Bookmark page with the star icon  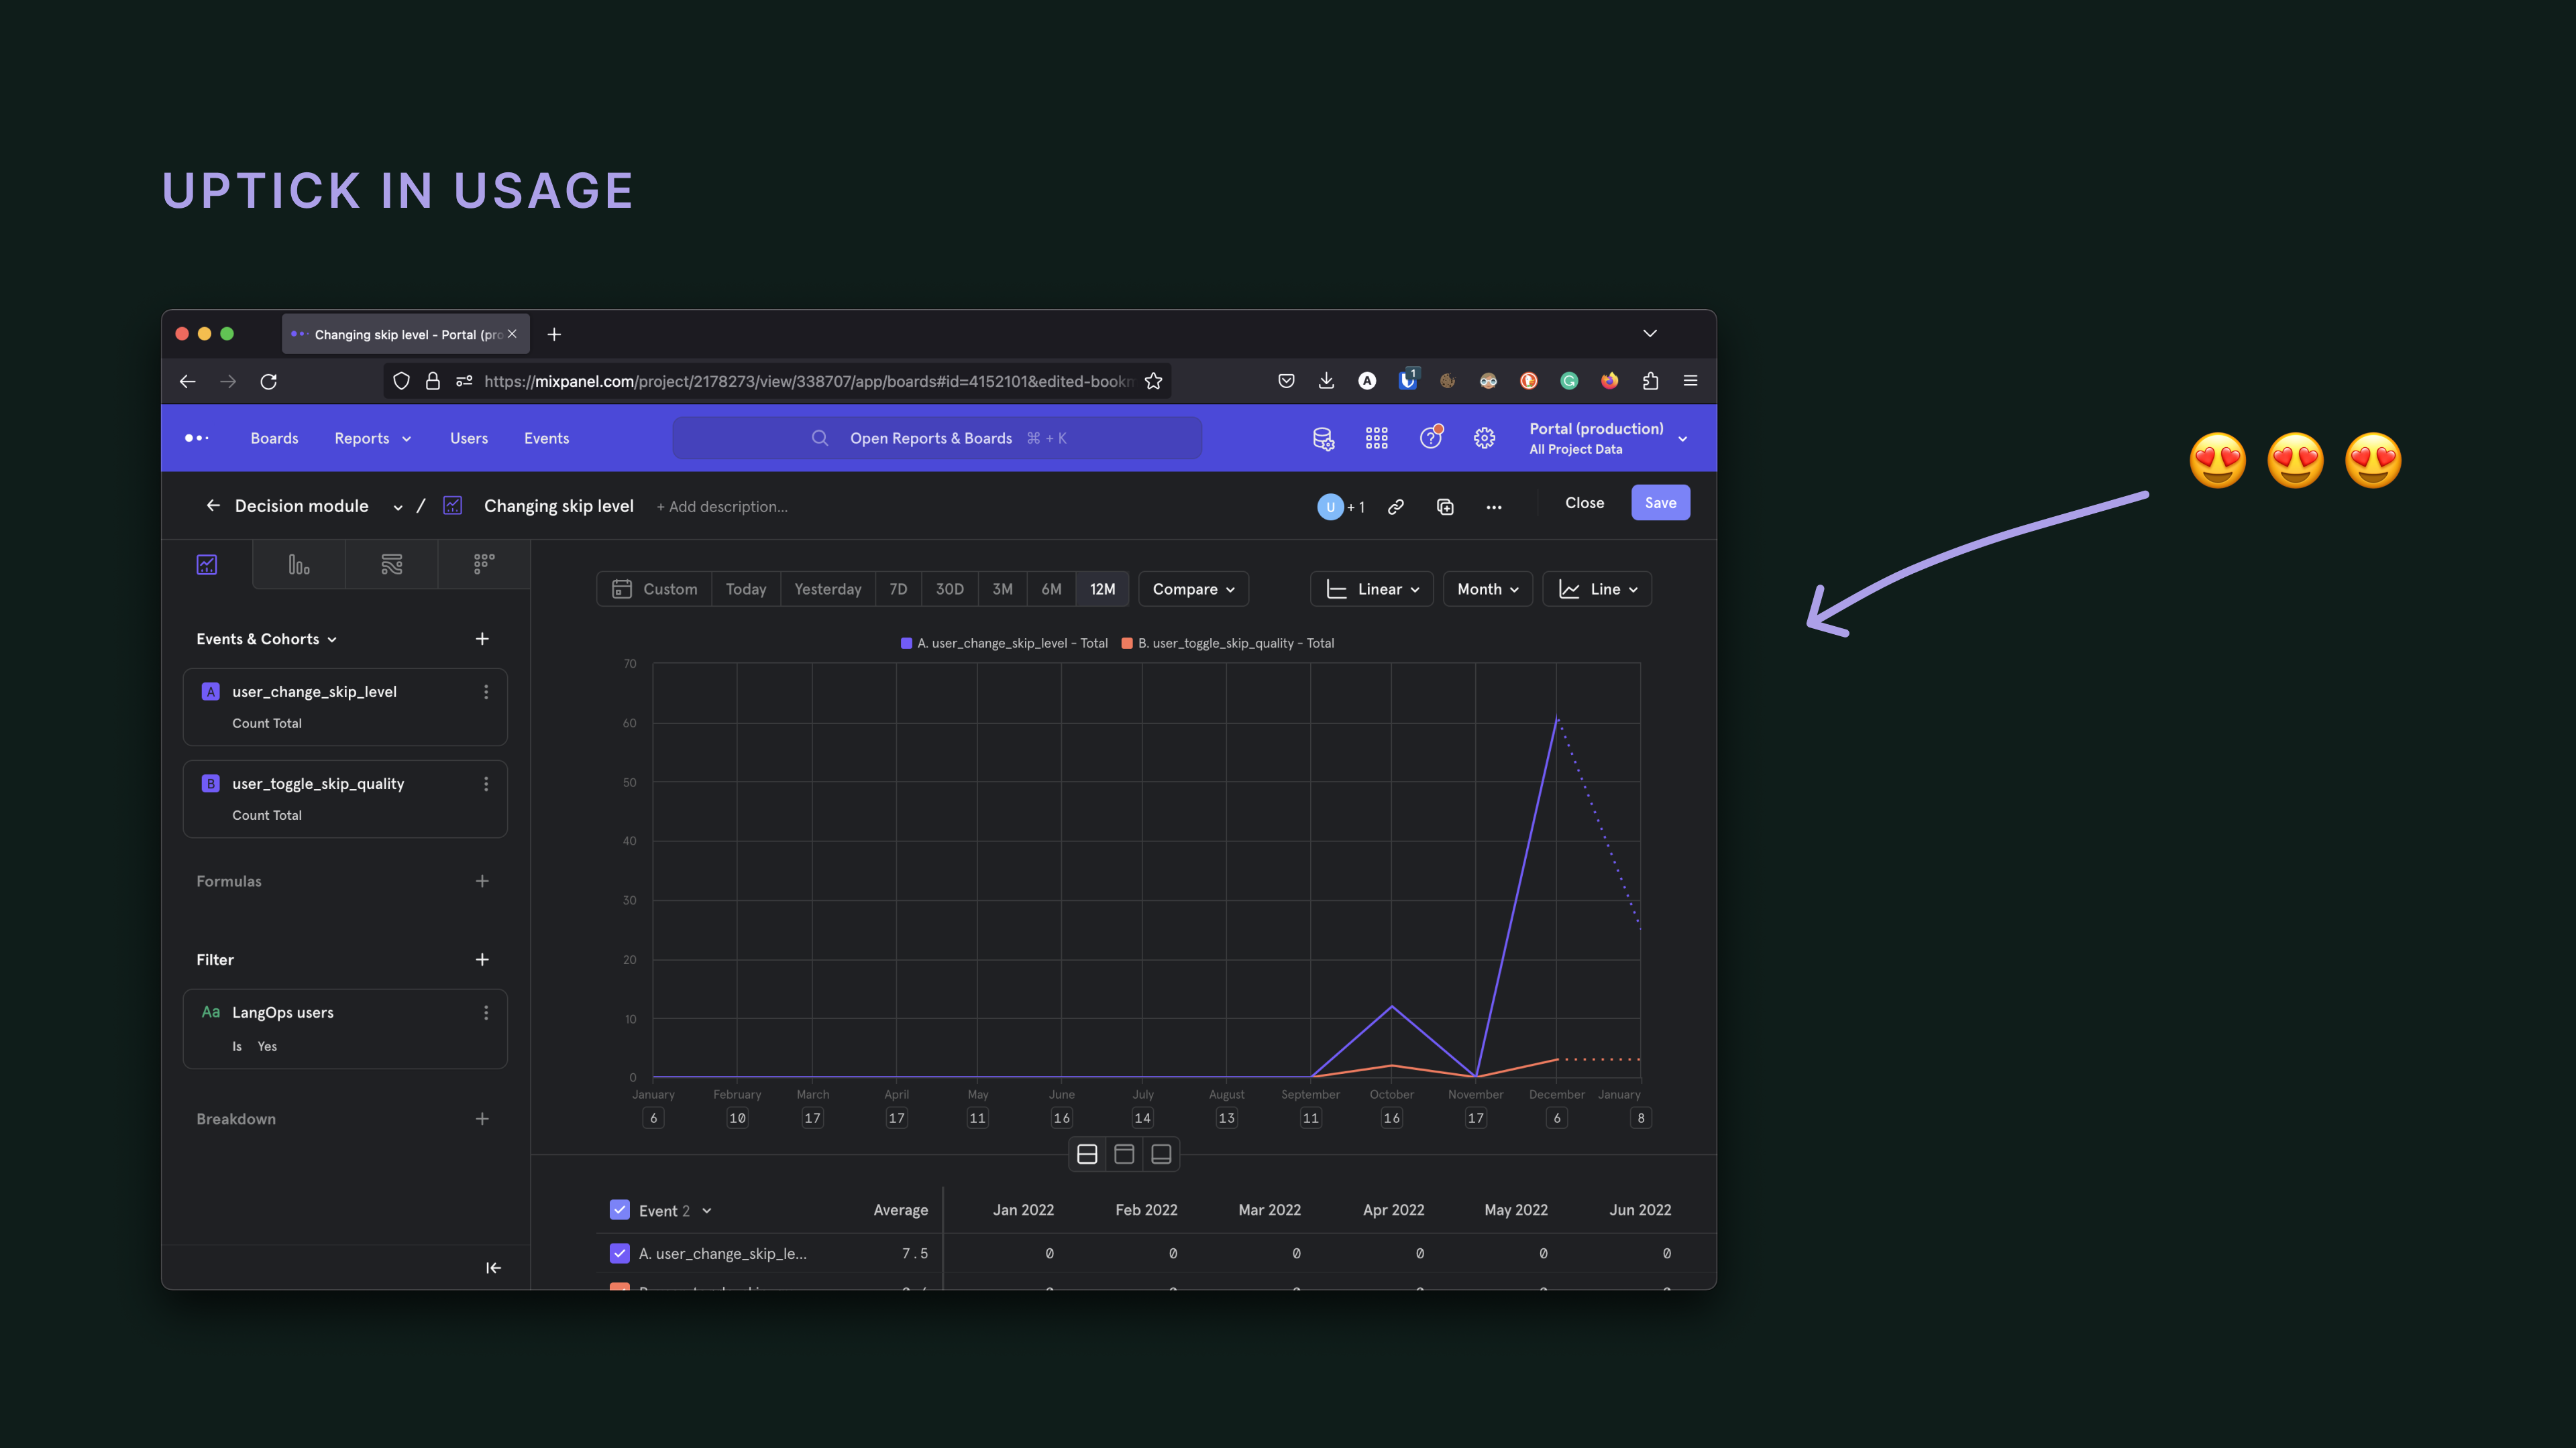(x=1153, y=381)
